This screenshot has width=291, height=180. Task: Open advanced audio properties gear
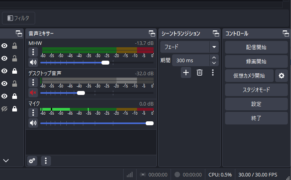tap(32, 161)
